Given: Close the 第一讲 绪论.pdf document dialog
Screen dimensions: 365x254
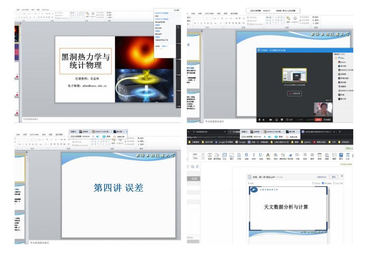Looking at the screenshot, I should point(341,177).
